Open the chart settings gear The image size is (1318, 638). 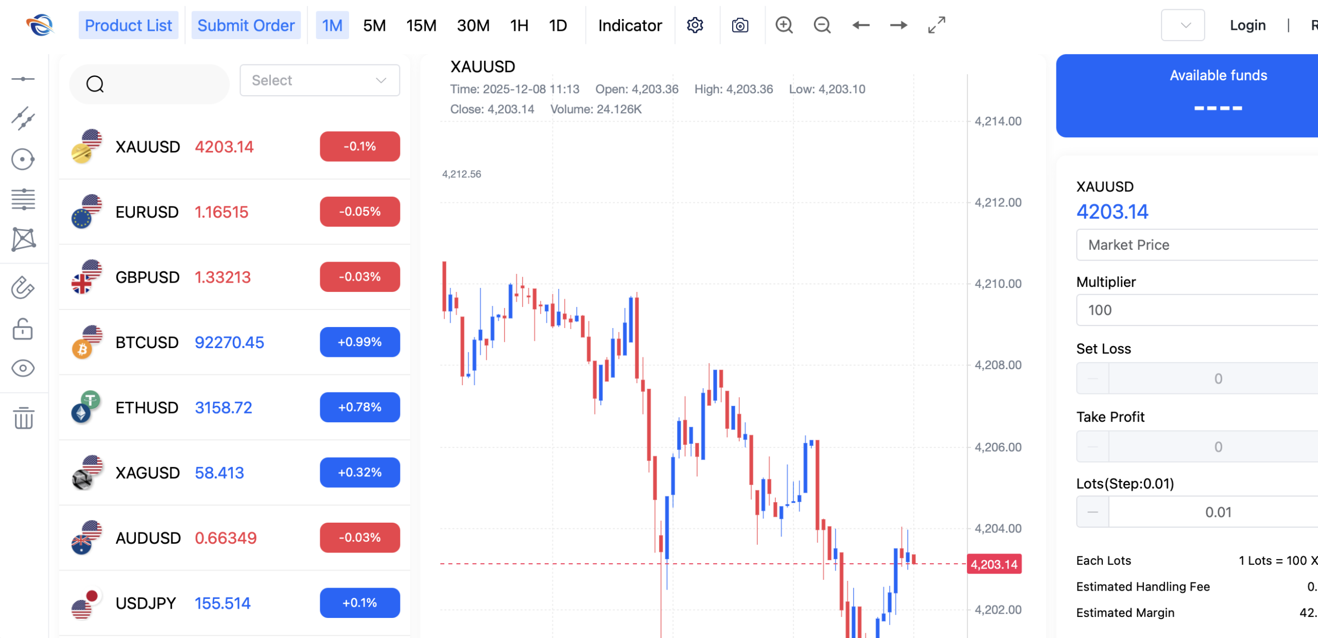click(x=694, y=25)
